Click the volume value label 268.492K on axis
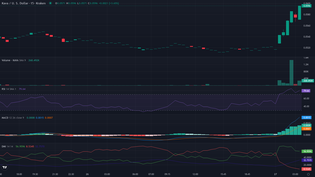This screenshot has width=315, height=177. [x=308, y=81]
